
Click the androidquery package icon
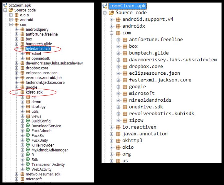pyautogui.click(x=22, y=29)
